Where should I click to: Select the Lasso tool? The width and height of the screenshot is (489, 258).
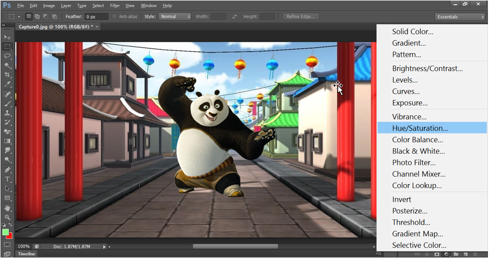pos(8,56)
